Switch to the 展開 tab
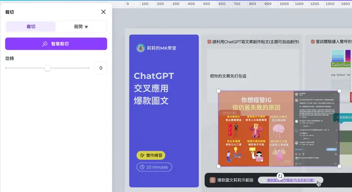This screenshot has width=352, height=192. 81,27
